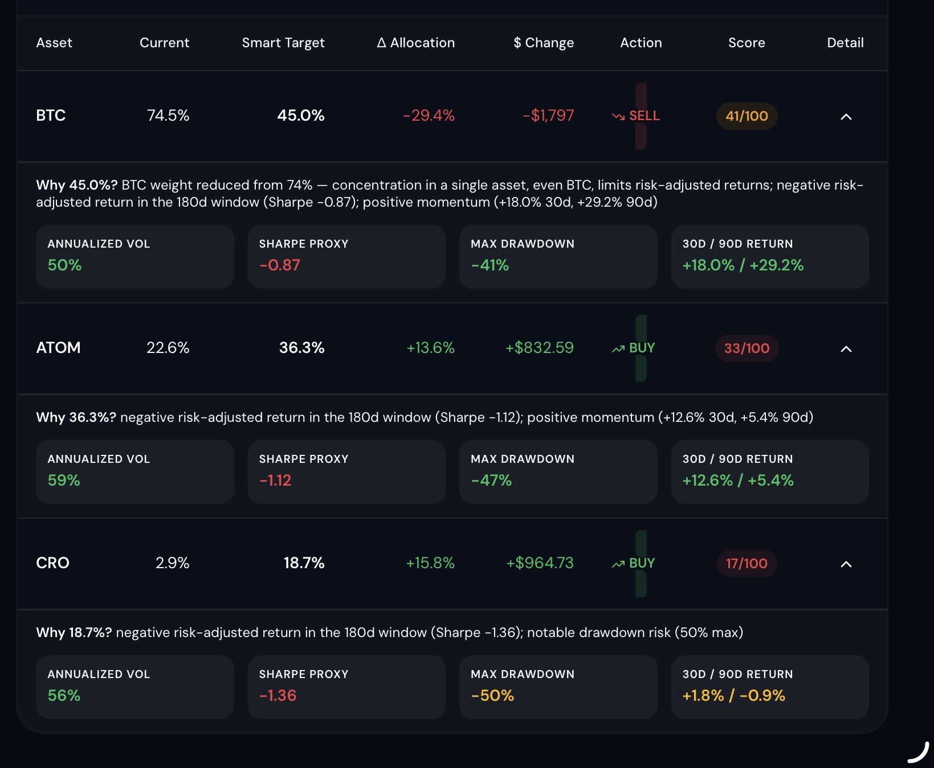Click CRO smart target 18.7%
Image resolution: width=934 pixels, height=768 pixels.
point(304,563)
